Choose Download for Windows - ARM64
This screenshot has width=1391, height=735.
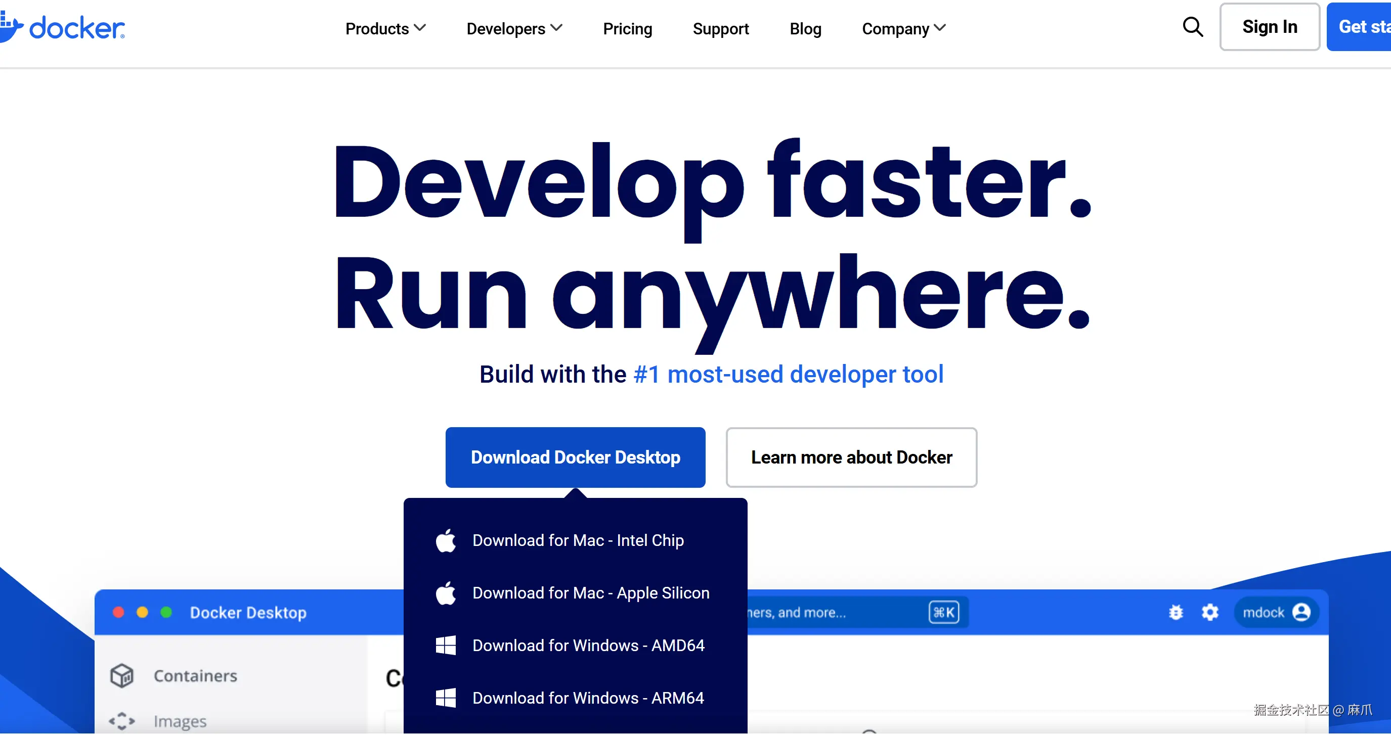pyautogui.click(x=587, y=697)
